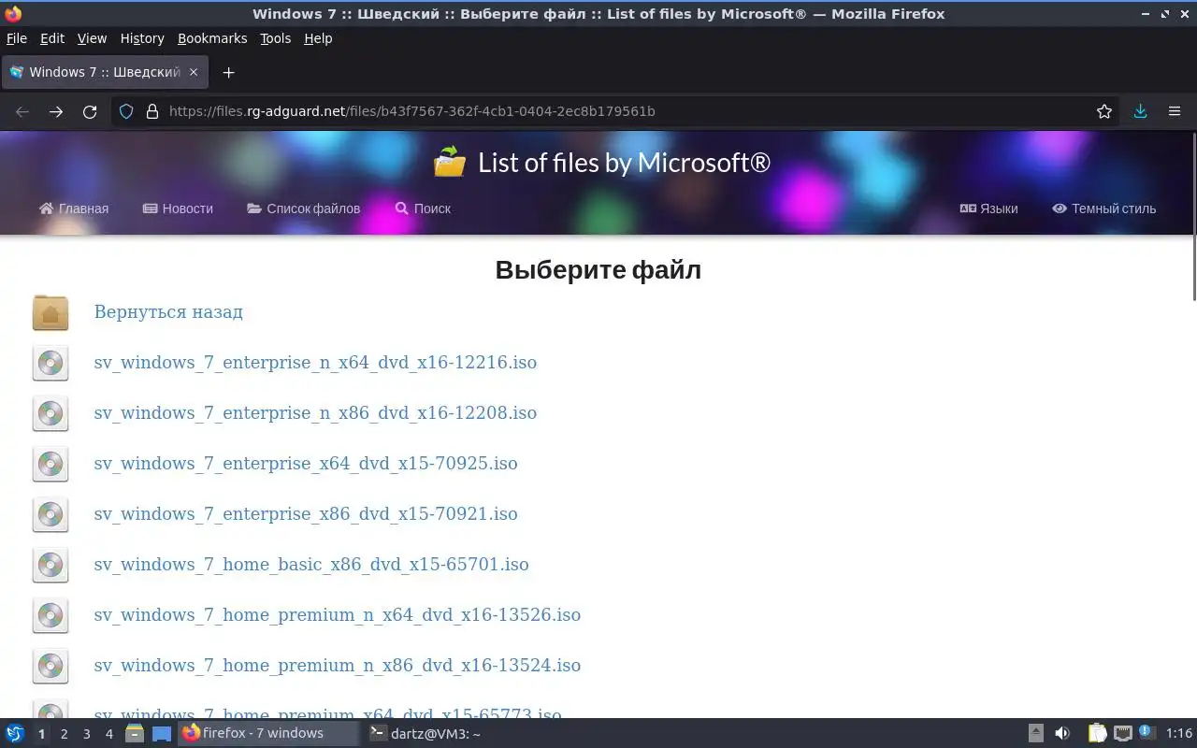1197x748 pixels.
Task: Open Список файлов file list link
Action: point(304,209)
